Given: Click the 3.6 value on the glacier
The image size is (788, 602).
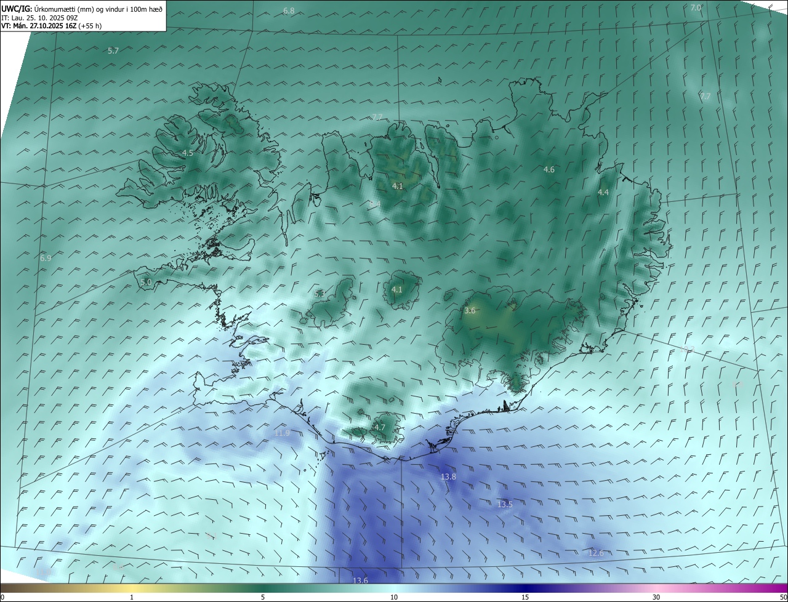Looking at the screenshot, I should click(x=470, y=311).
